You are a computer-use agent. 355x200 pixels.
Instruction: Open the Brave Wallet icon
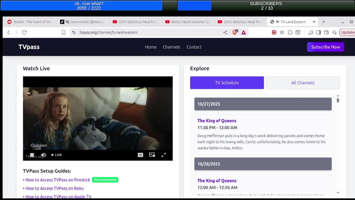326,32
